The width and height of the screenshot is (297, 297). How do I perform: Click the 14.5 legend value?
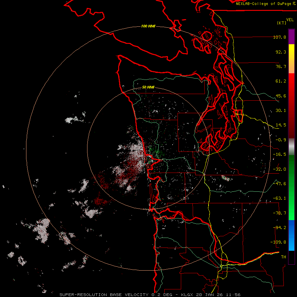[281, 125]
